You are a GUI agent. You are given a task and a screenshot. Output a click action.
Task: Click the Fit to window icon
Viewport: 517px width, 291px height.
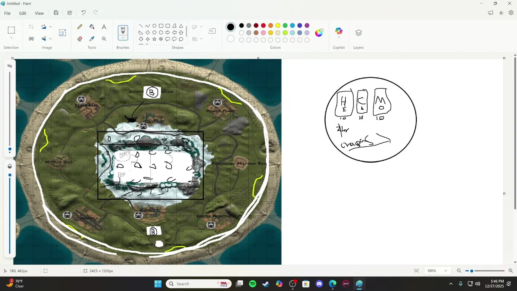(x=416, y=271)
